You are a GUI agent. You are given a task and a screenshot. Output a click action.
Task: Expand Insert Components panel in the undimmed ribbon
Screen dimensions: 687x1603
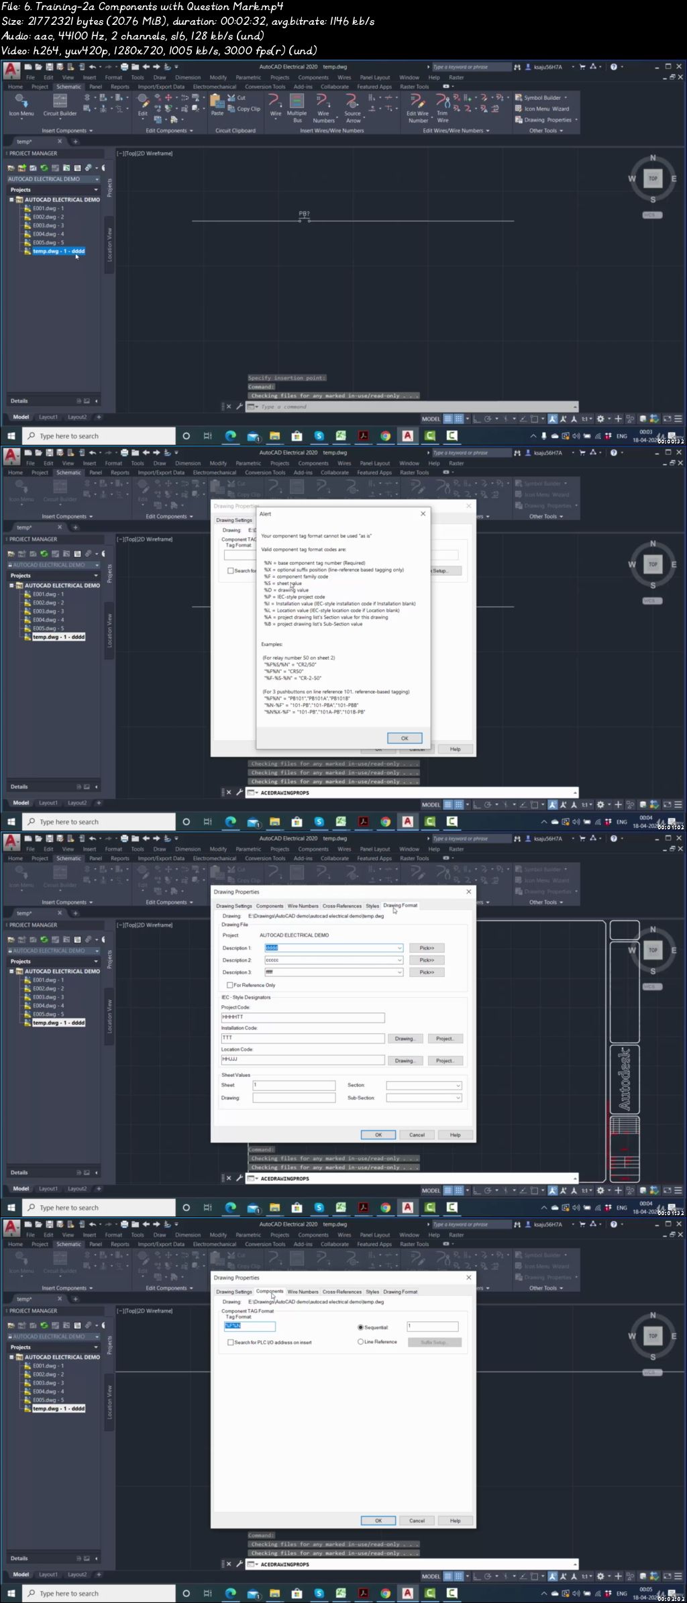(x=67, y=131)
